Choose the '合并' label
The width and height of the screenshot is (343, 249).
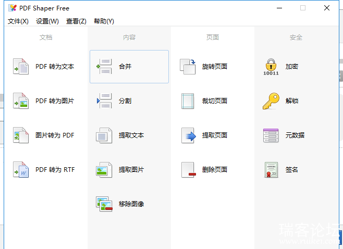click(125, 67)
